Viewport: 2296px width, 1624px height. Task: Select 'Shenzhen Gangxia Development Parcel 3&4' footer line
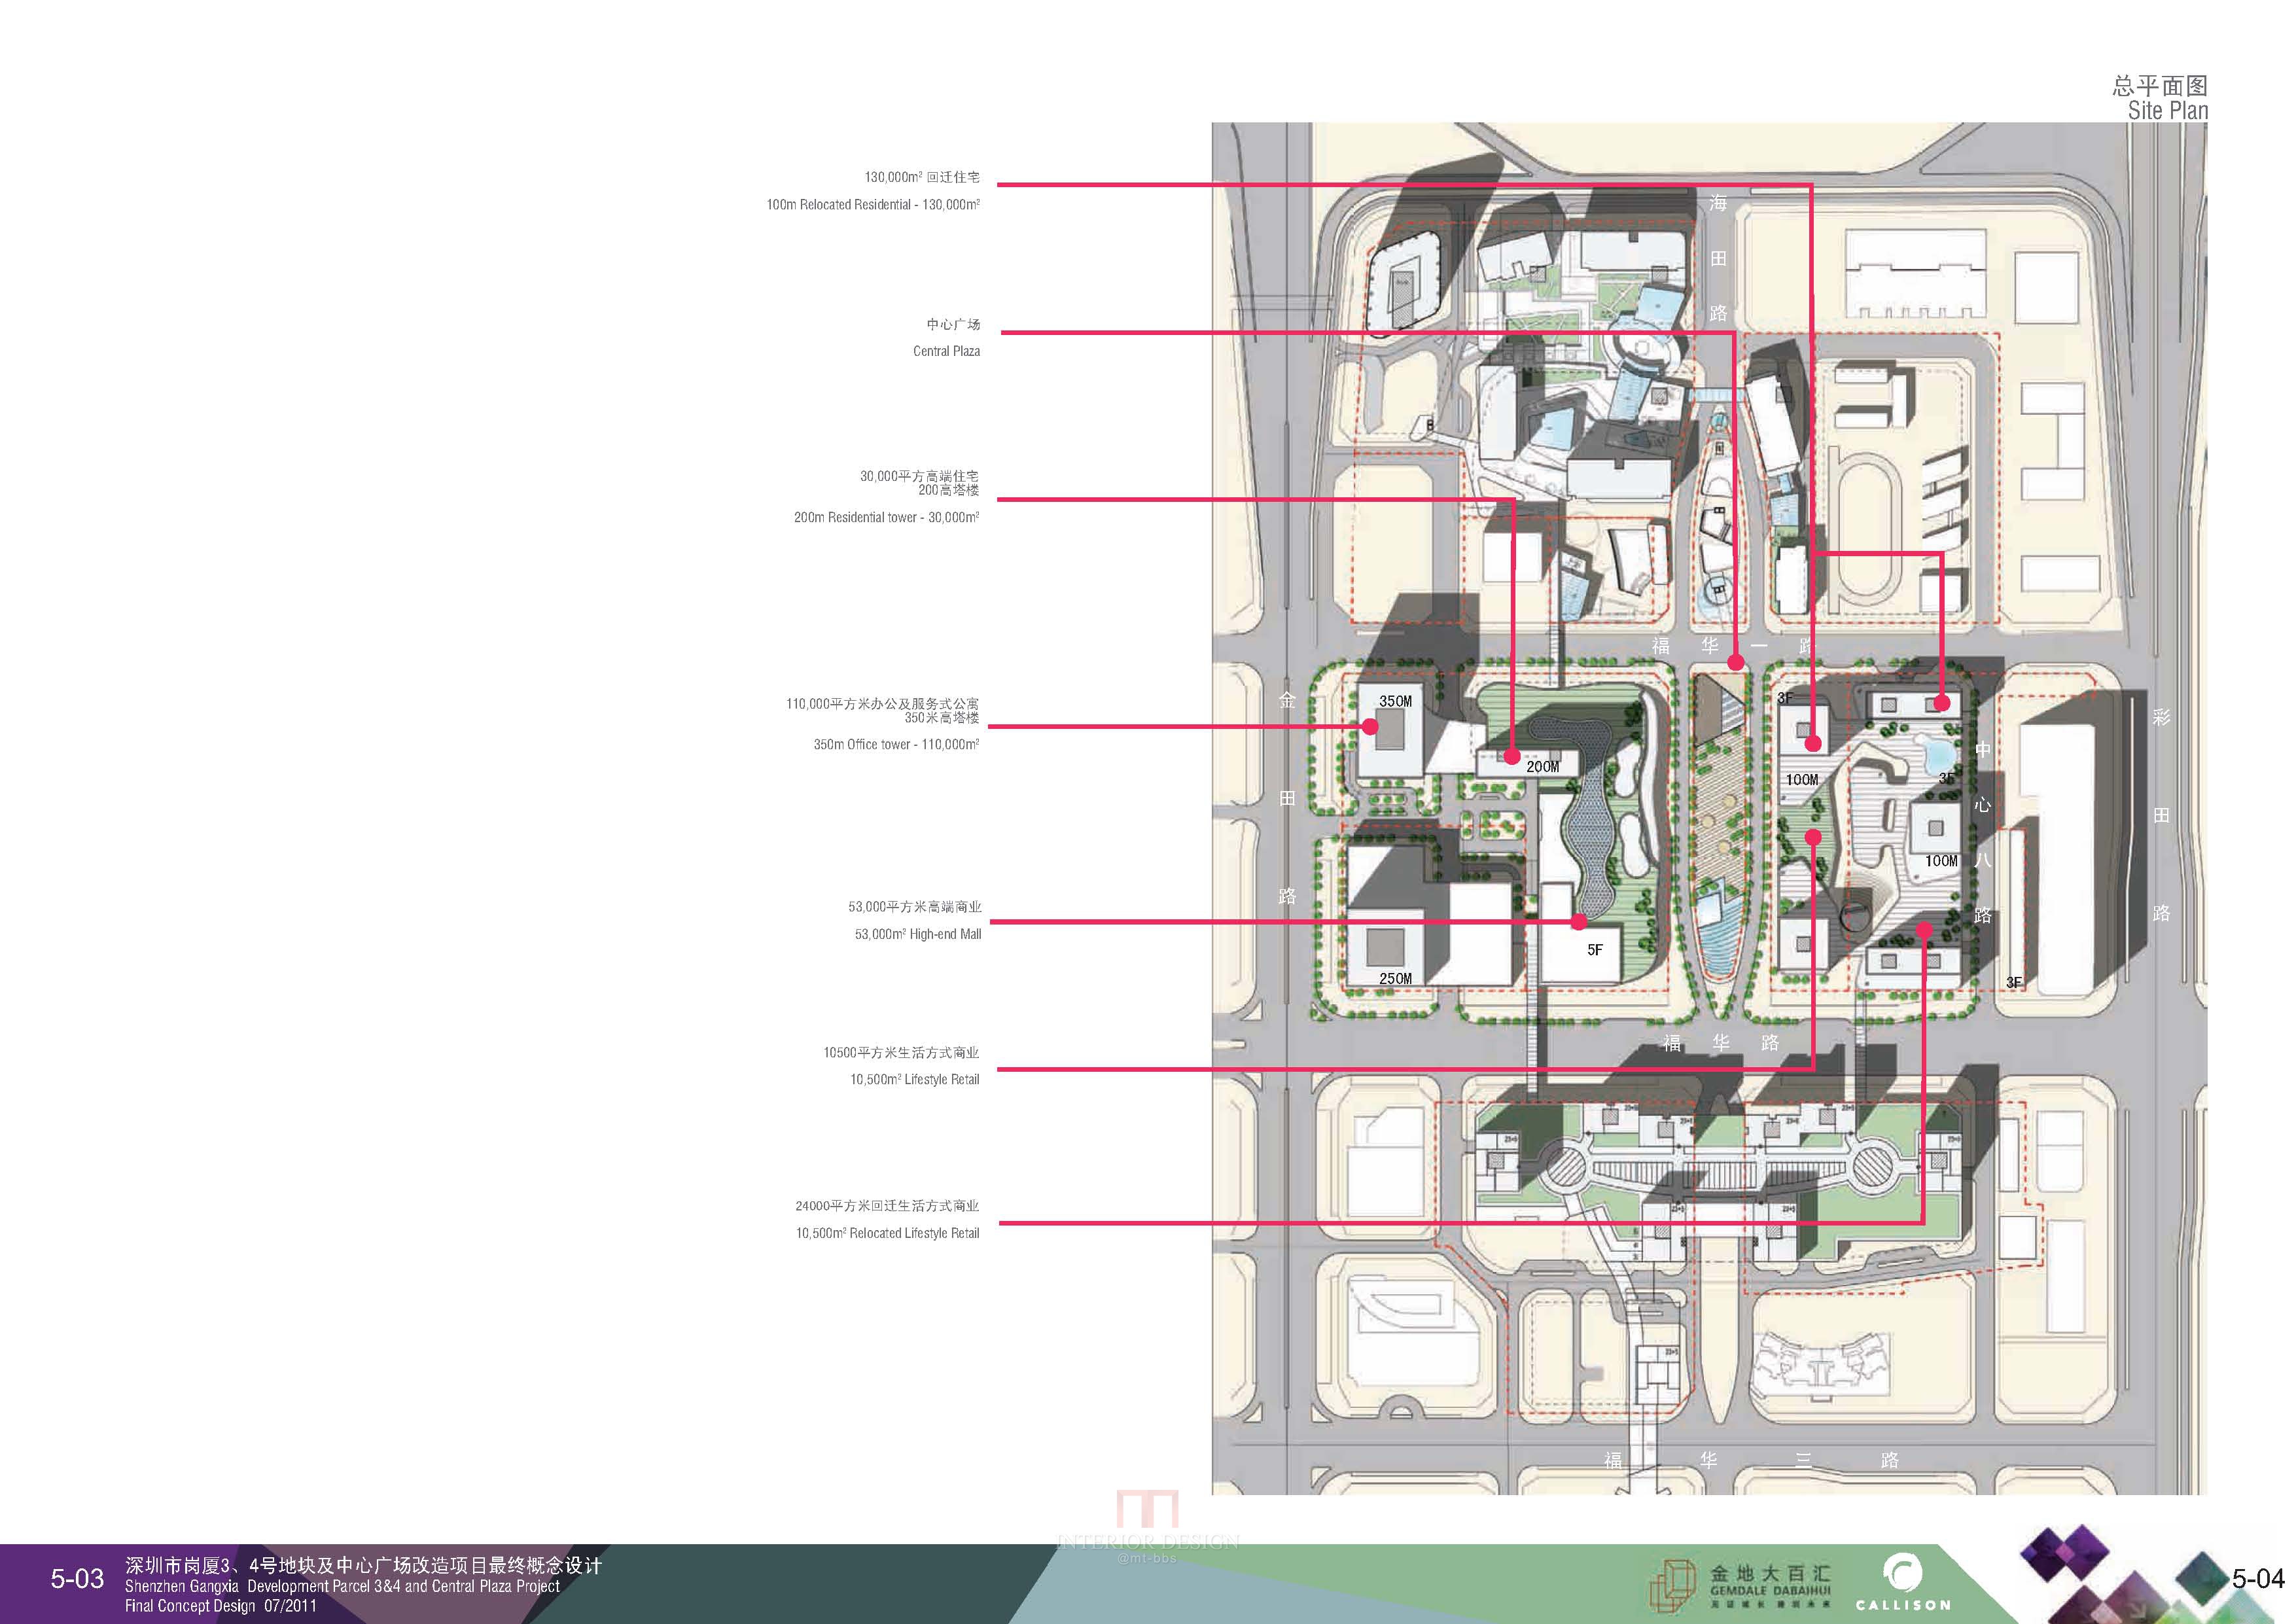pos(342,1587)
